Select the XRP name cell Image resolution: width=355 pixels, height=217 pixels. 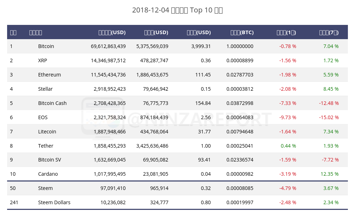(43, 60)
